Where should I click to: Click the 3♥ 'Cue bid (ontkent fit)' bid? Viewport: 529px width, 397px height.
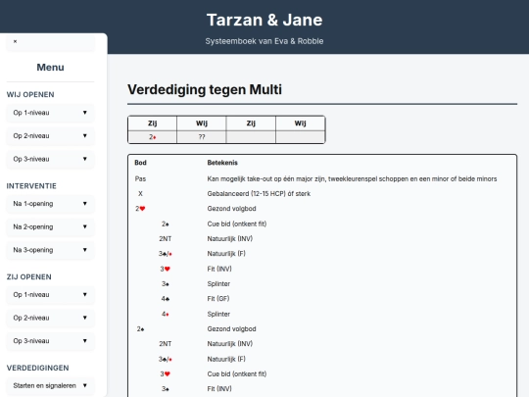point(165,373)
